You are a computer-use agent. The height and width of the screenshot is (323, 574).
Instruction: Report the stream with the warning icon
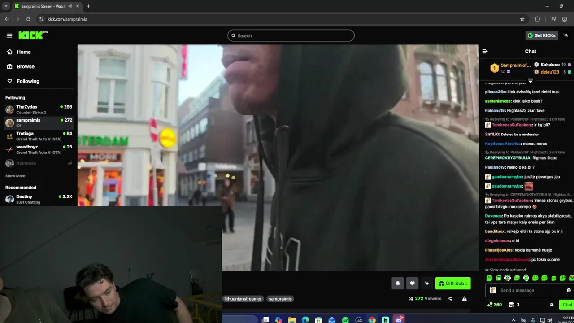[x=465, y=299]
